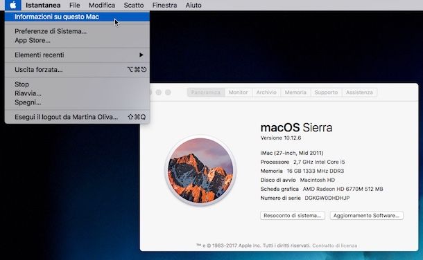Switch to the Assistenza tab

click(359, 92)
